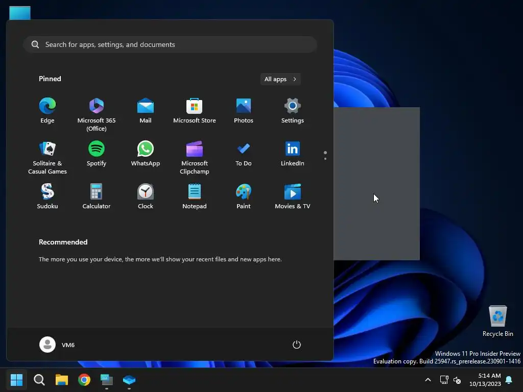
Task: Open the Mail app
Action: click(x=146, y=111)
